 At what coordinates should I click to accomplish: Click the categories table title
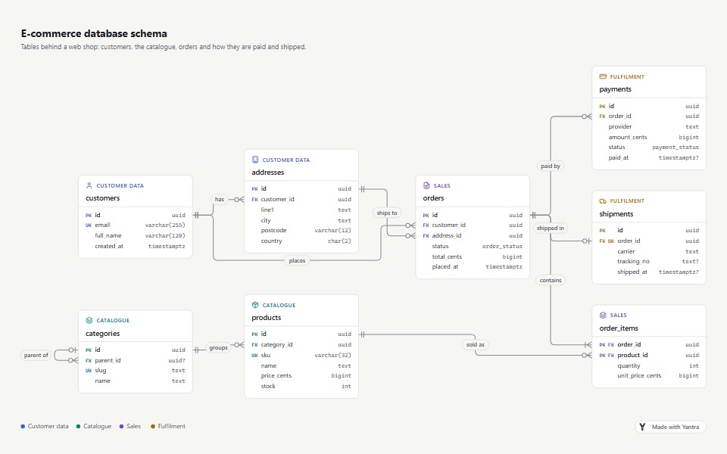(102, 333)
